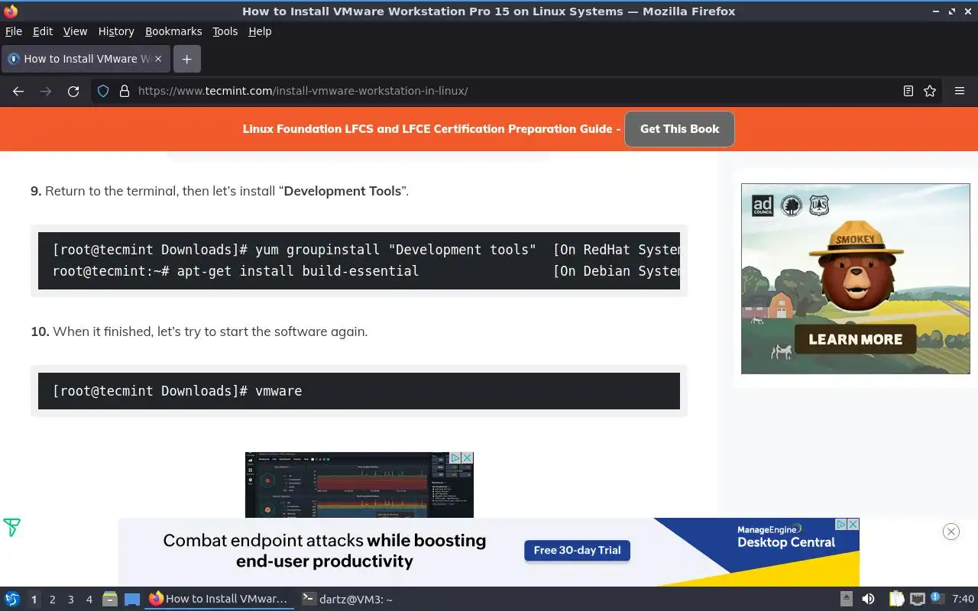Open the volume speaker tray icon
Viewport: 978px width, 611px height.
pos(868,600)
